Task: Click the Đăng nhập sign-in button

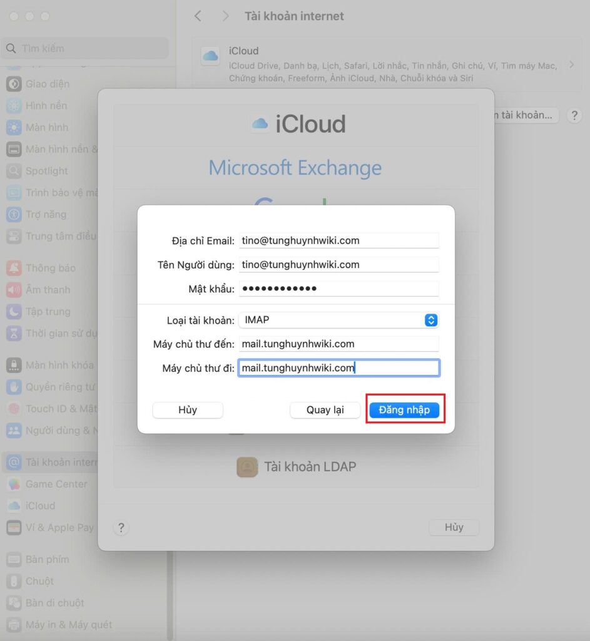Action: point(404,409)
